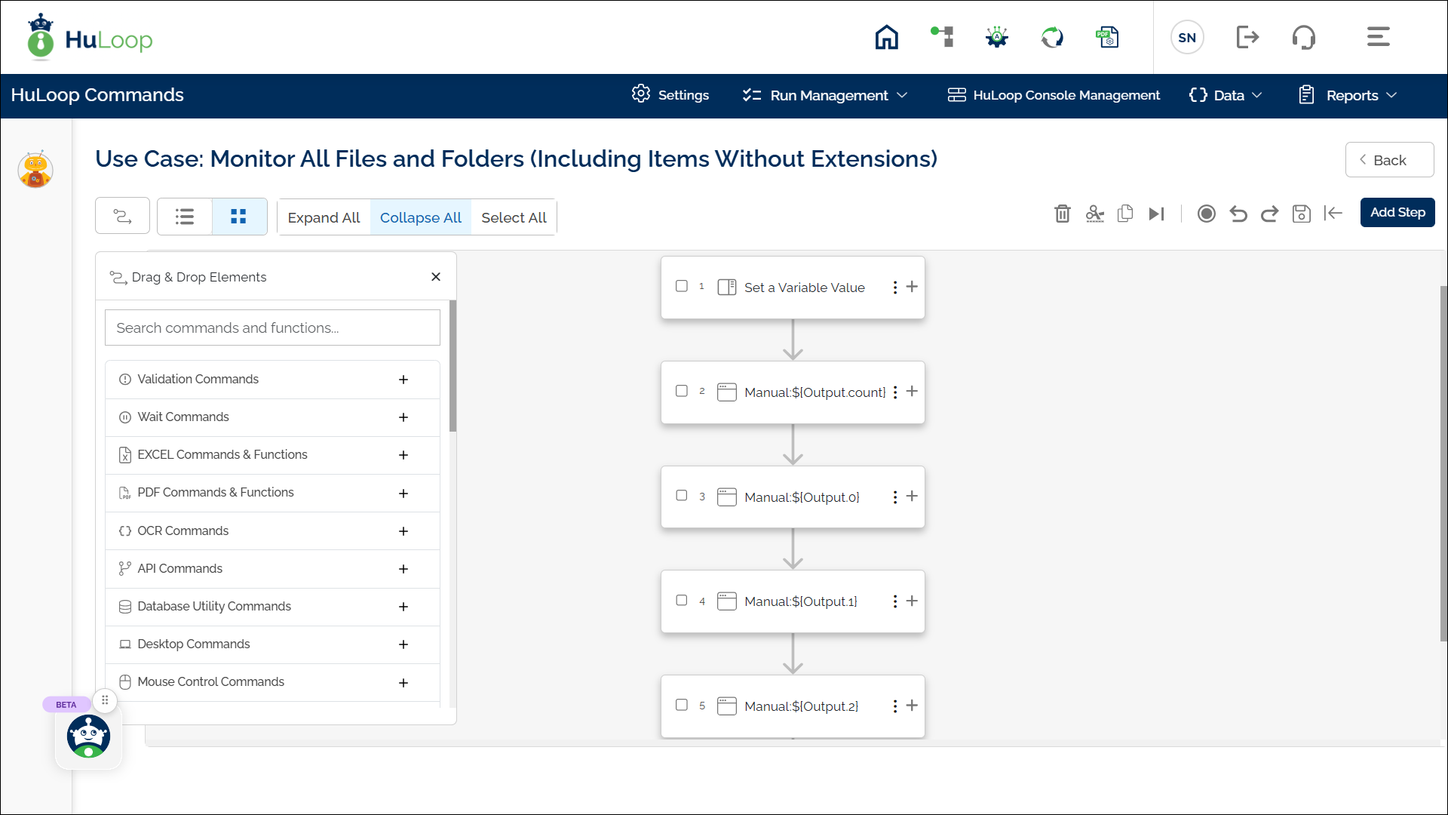Click the save disk icon

[x=1301, y=214]
